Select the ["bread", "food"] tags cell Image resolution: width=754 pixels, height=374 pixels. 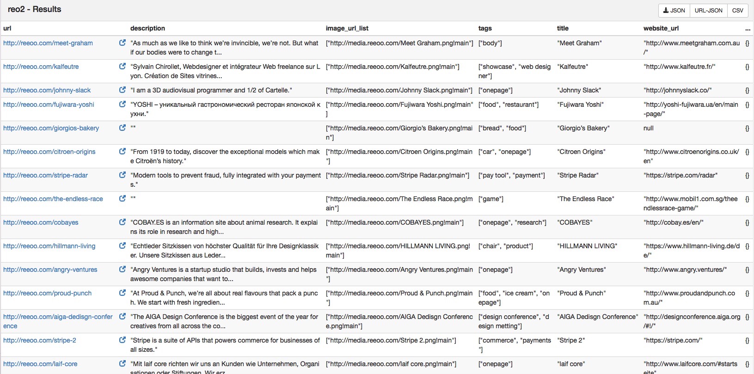(x=503, y=128)
